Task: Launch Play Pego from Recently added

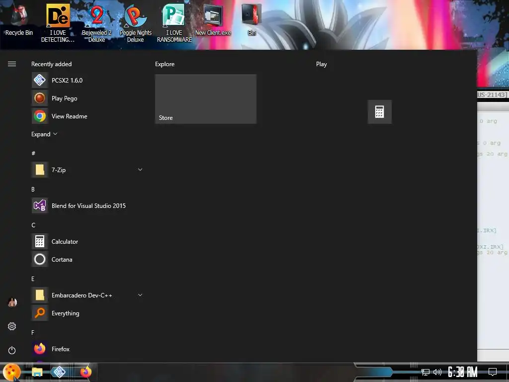Action: [87, 98]
